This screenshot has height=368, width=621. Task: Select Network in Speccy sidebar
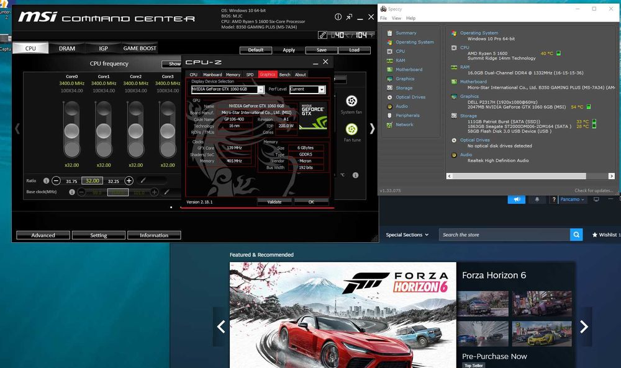404,125
